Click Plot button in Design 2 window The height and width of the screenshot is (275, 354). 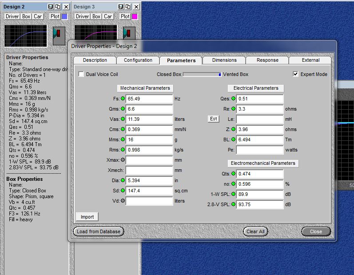(x=55, y=16)
